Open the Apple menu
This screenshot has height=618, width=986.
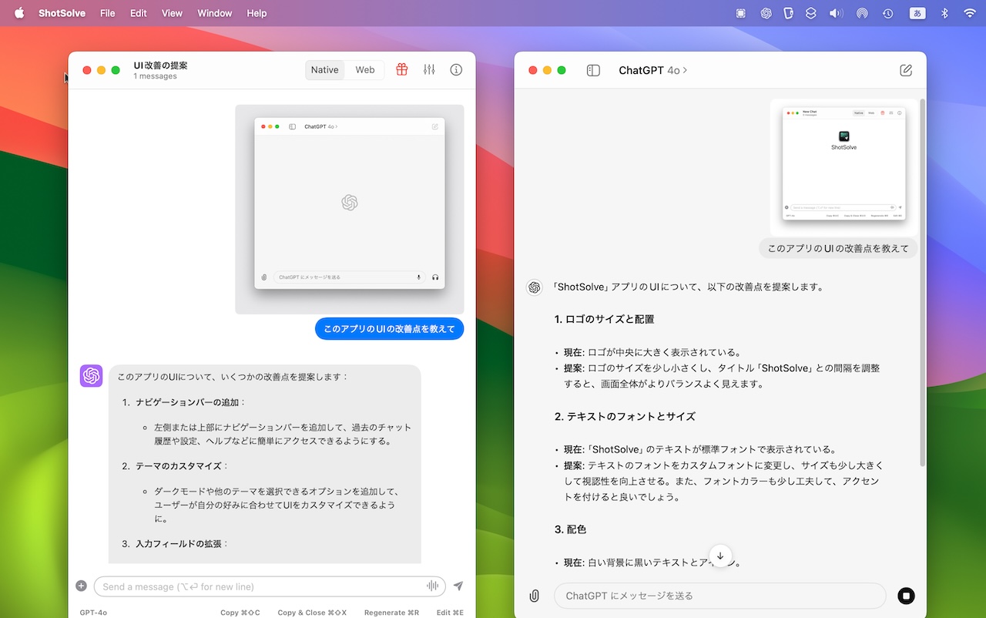click(x=19, y=13)
